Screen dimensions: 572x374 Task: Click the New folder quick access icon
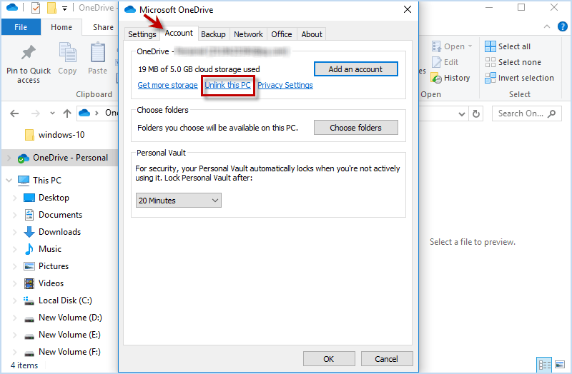coord(51,8)
